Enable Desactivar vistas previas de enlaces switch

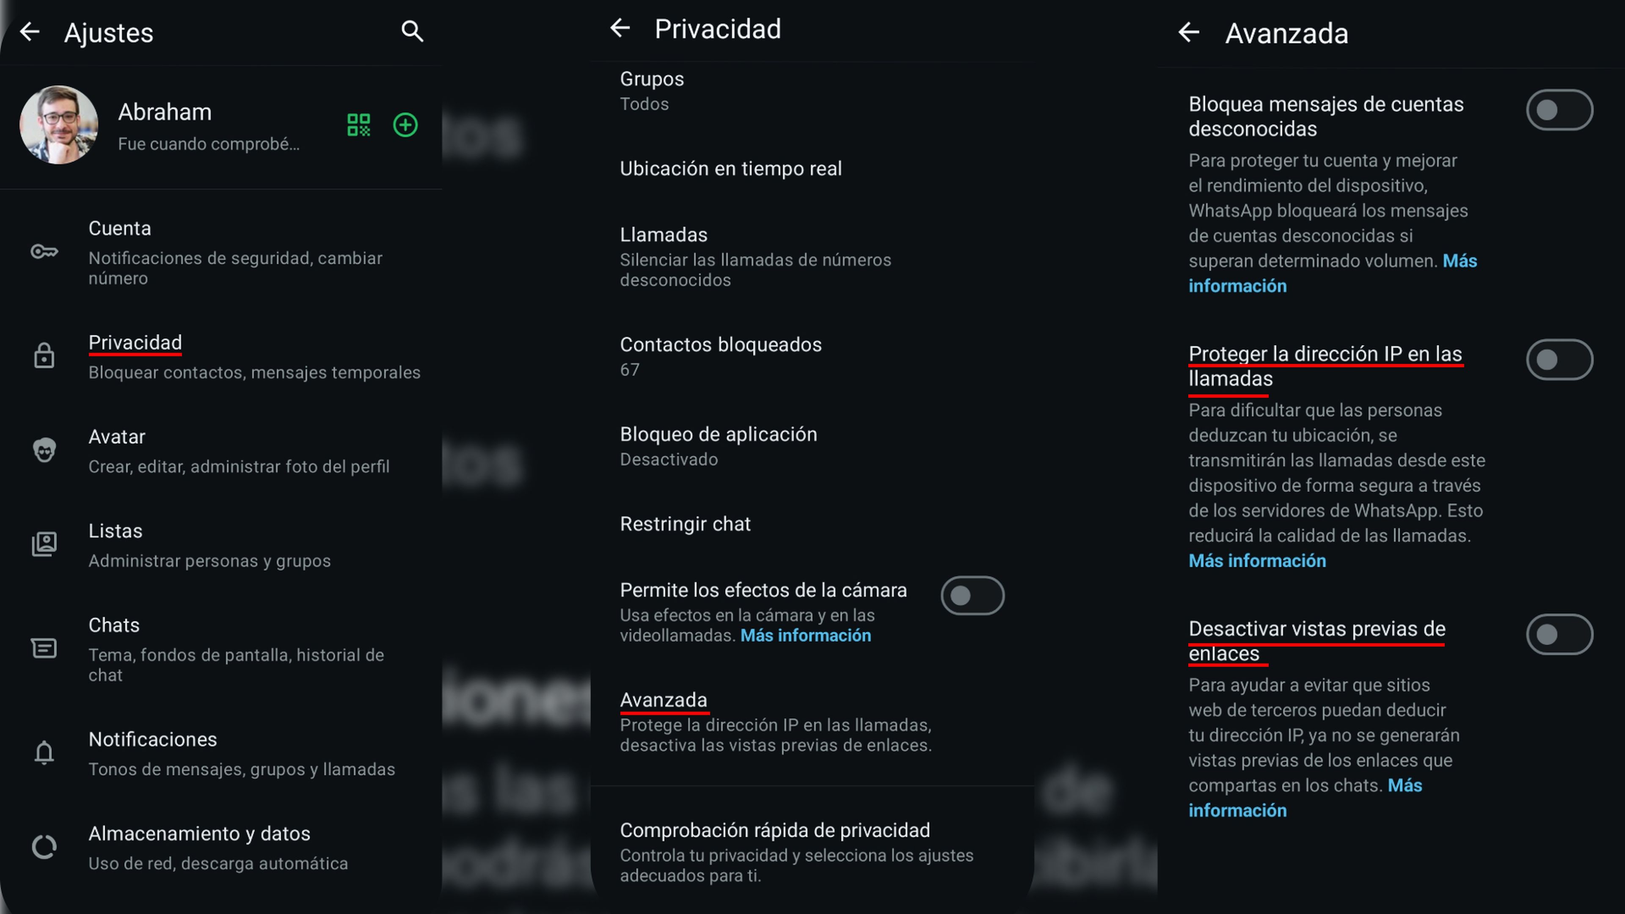tap(1559, 635)
